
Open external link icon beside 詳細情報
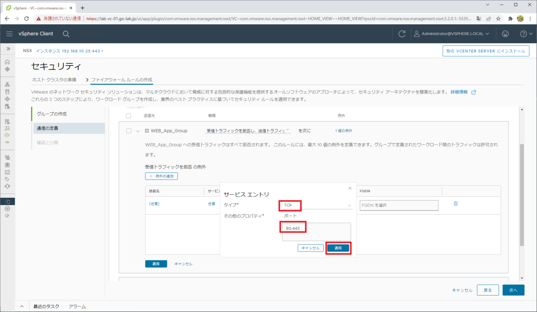pyautogui.click(x=474, y=92)
